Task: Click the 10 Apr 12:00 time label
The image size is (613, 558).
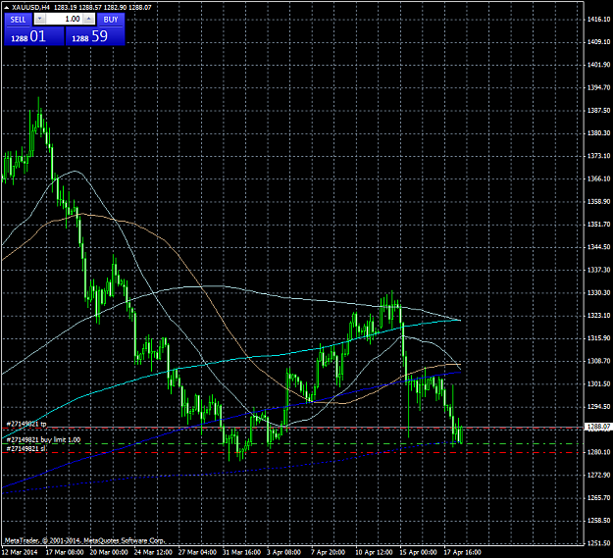Action: pos(374,552)
